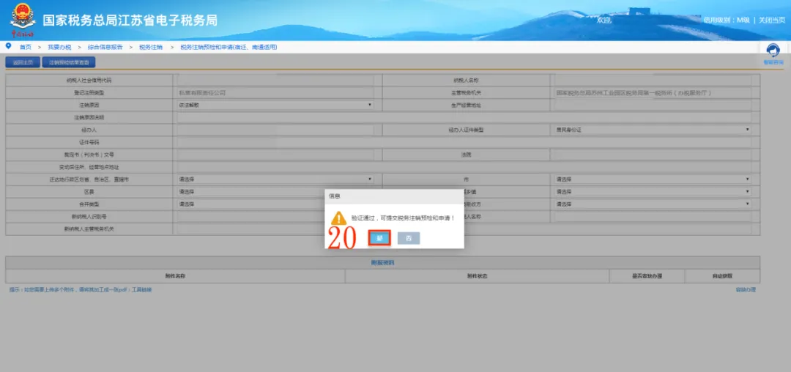Open the 迁达地行政区划省 dropdown
The image size is (791, 372).
(x=275, y=179)
